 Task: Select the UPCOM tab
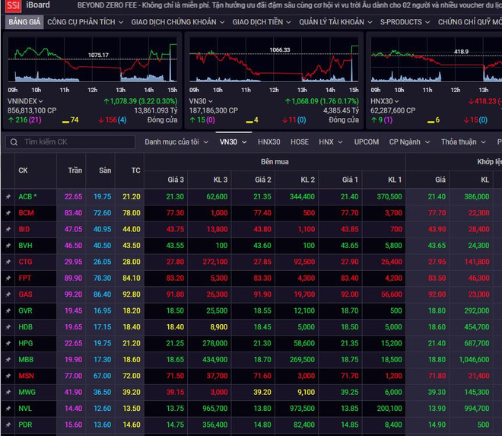tap(367, 142)
